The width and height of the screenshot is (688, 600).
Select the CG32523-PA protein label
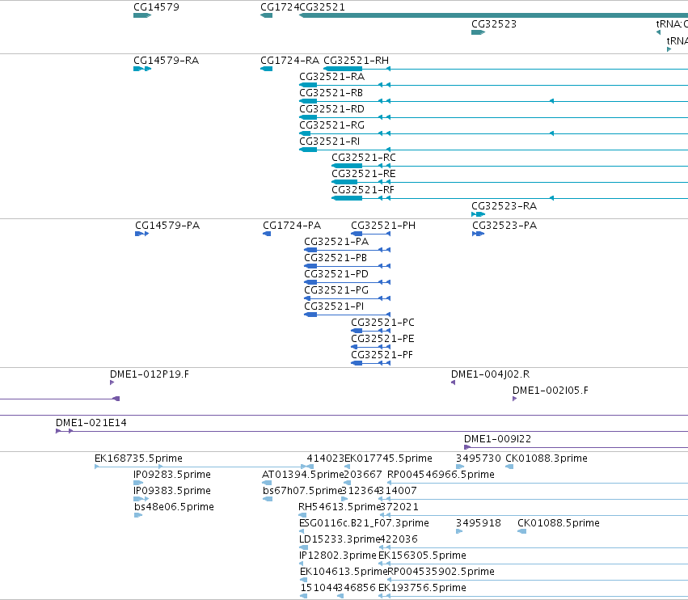pos(504,226)
